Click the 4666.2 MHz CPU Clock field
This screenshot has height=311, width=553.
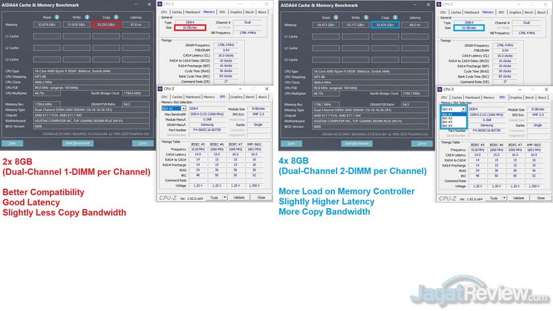pyautogui.click(x=91, y=82)
